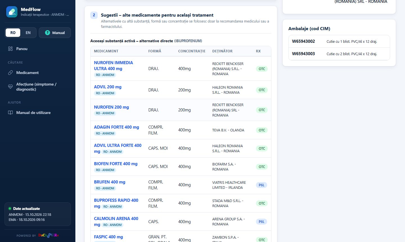Click TEVA B.V. - OLANDA holder cell
Image resolution: width=405 pixels, height=242 pixels.
click(x=228, y=130)
